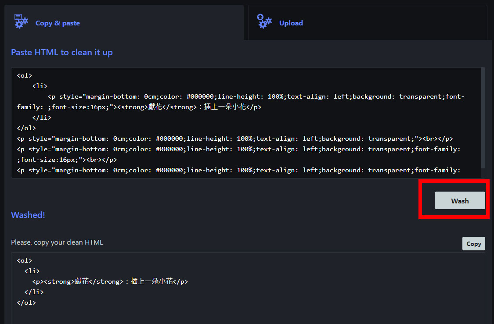Screen dimensions: 494x324
Task: Open the Upload tab
Action: (291, 23)
